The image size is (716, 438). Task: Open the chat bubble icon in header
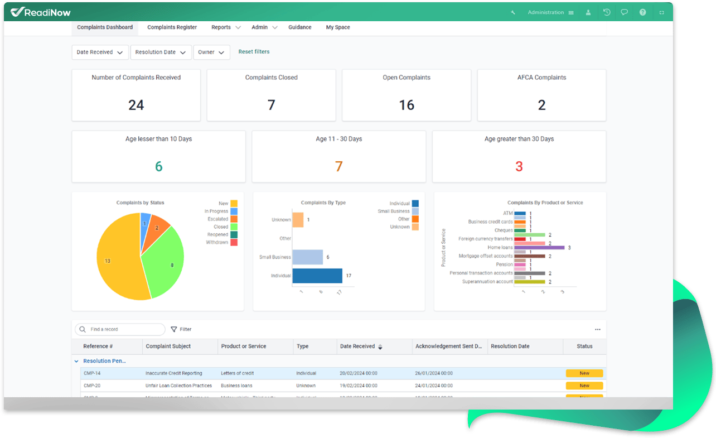point(625,12)
